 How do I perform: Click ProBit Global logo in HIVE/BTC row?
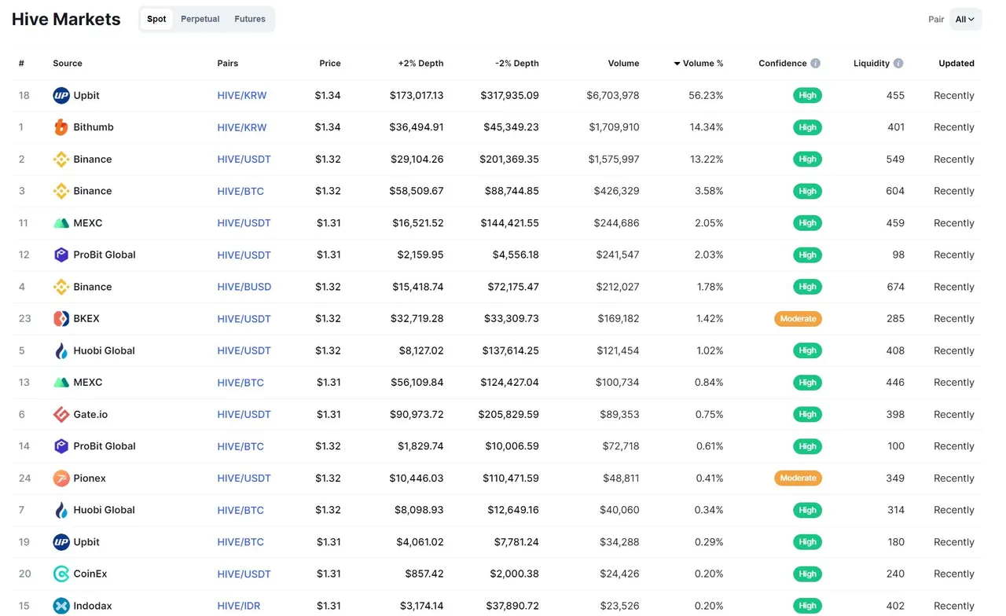tap(61, 446)
